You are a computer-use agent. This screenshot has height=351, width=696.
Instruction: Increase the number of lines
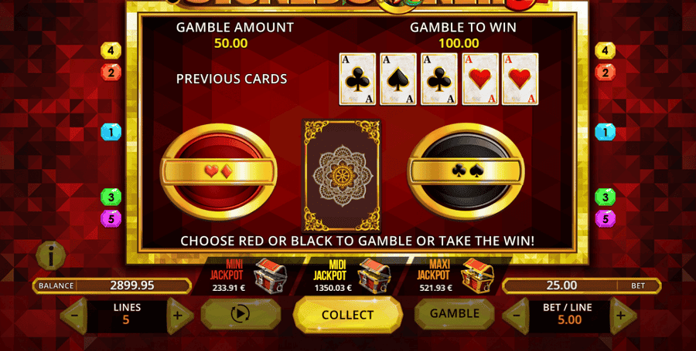(x=179, y=316)
